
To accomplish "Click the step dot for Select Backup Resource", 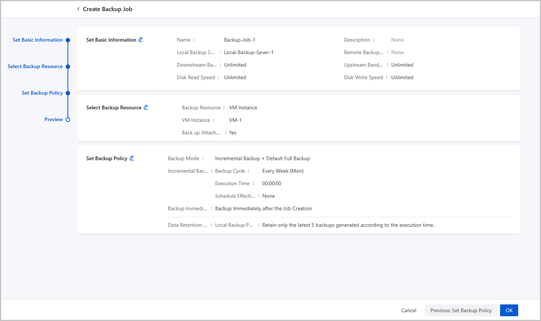I will (68, 67).
